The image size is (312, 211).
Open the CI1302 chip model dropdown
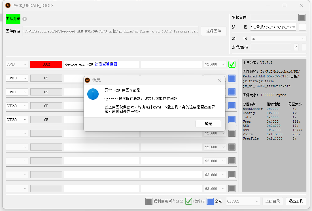tap(243, 201)
